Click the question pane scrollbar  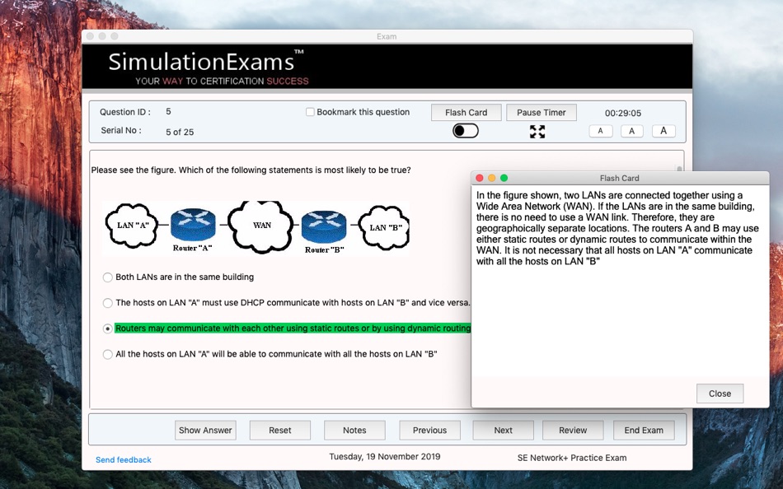[679, 169]
